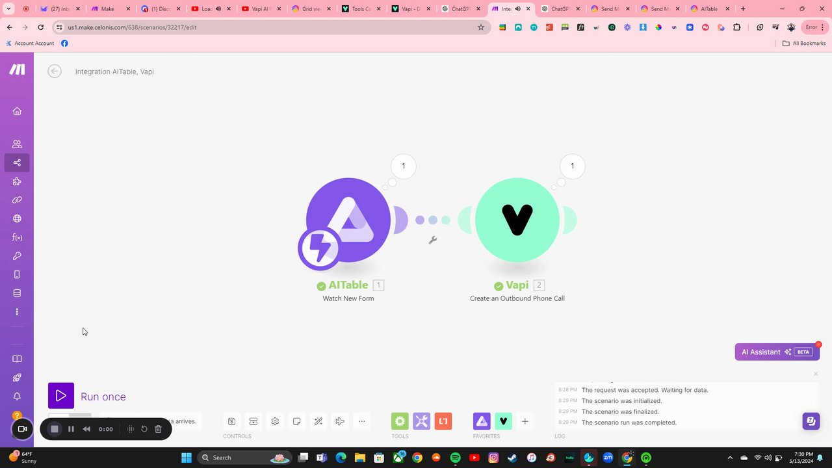This screenshot has width=832, height=468.
Task: Click the Run once play button
Action: pos(61,396)
